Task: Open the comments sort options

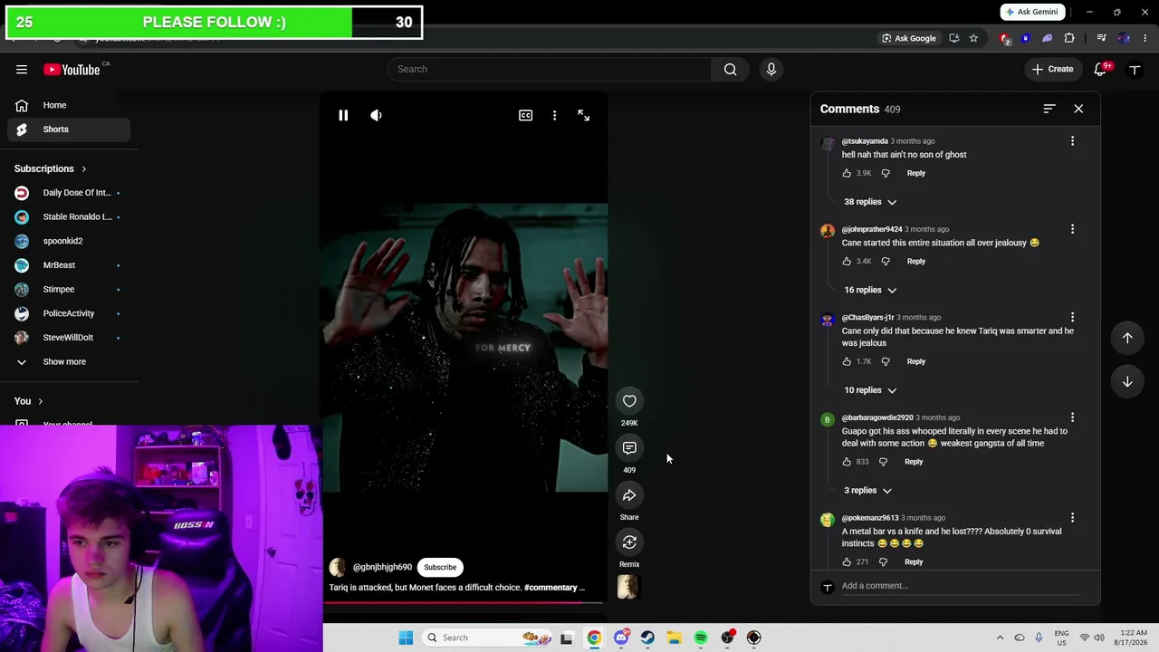Action: coord(1049,109)
